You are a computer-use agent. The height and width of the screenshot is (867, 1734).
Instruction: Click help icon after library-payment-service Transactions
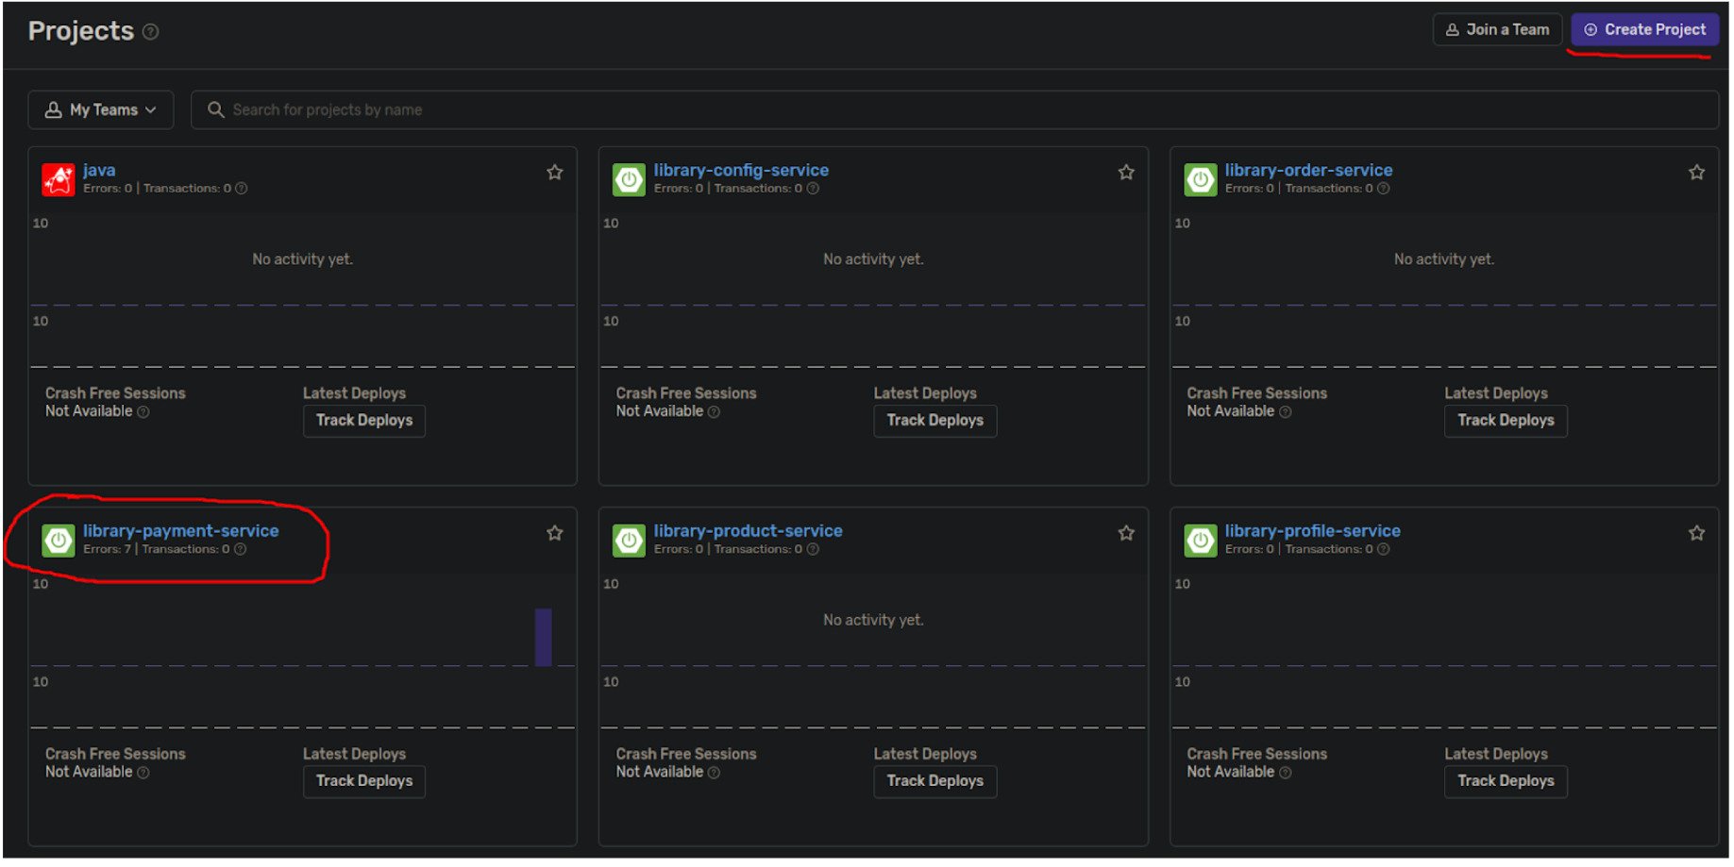(241, 550)
